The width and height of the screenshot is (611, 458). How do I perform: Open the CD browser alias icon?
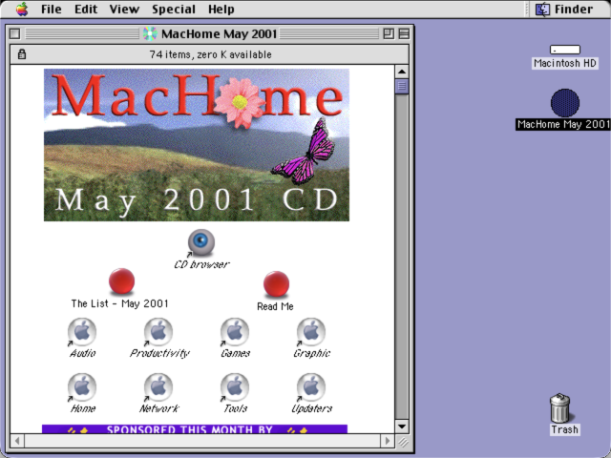(x=201, y=242)
